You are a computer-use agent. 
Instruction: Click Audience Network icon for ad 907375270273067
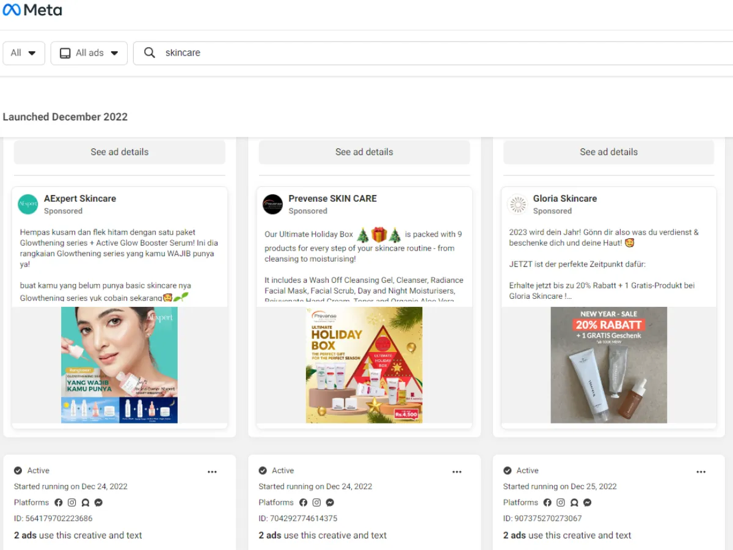(x=574, y=502)
